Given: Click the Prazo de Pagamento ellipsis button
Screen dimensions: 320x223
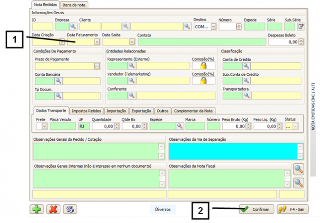Looking at the screenshot, I should (96, 66).
